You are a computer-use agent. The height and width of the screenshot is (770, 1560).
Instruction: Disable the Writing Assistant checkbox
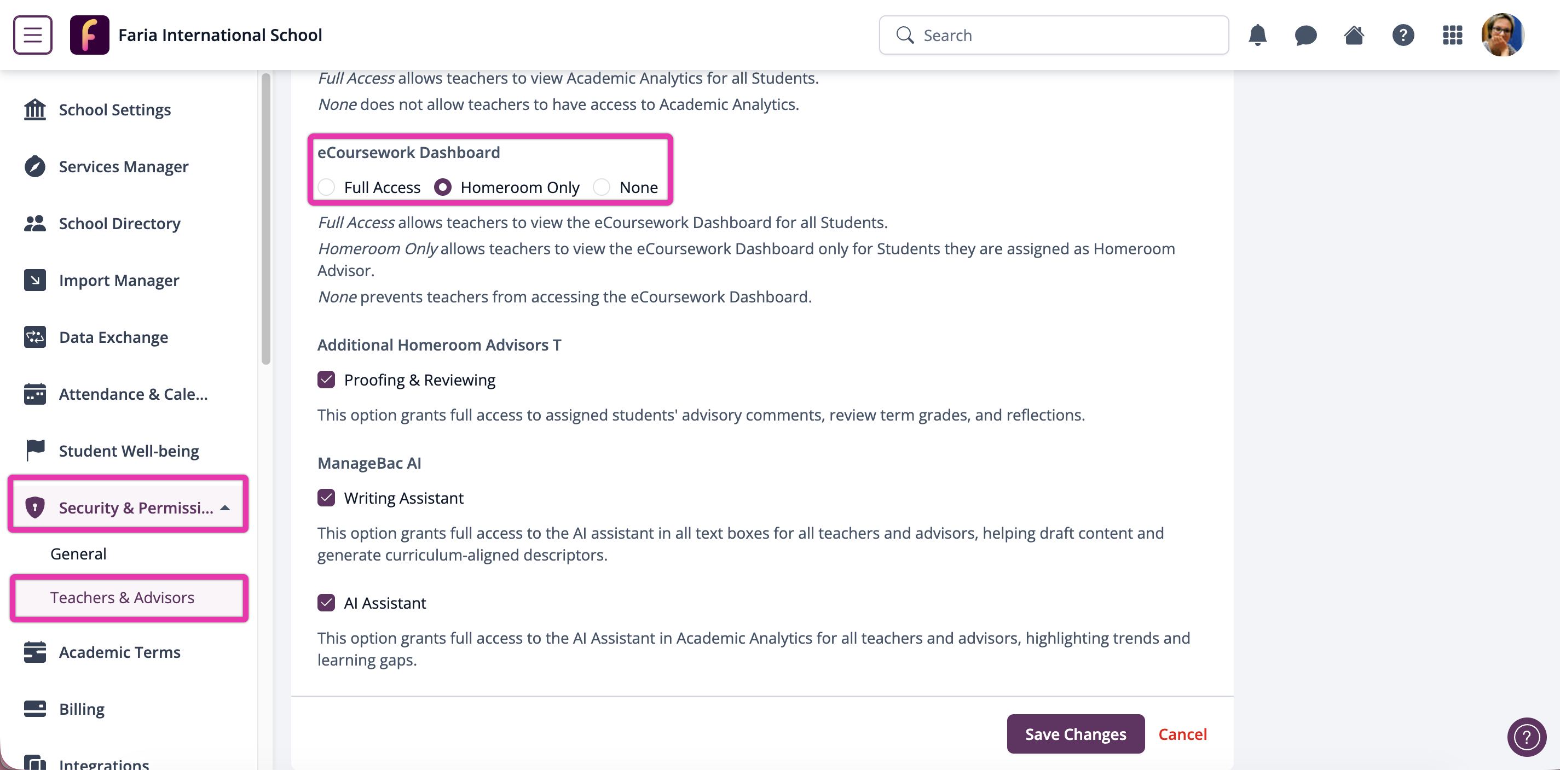(326, 498)
